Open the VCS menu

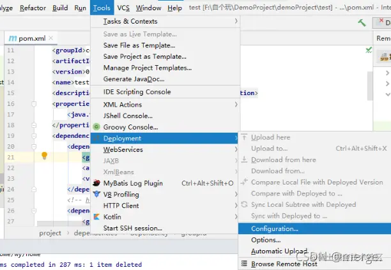click(x=123, y=8)
